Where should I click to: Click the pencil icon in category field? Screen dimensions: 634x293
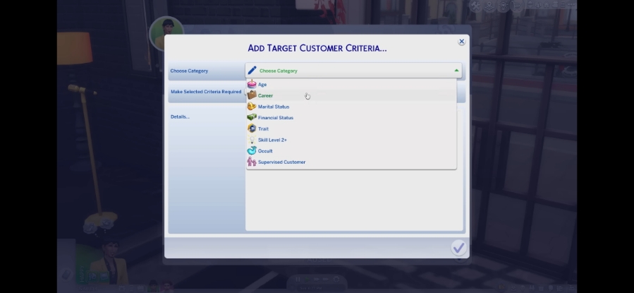click(x=252, y=71)
